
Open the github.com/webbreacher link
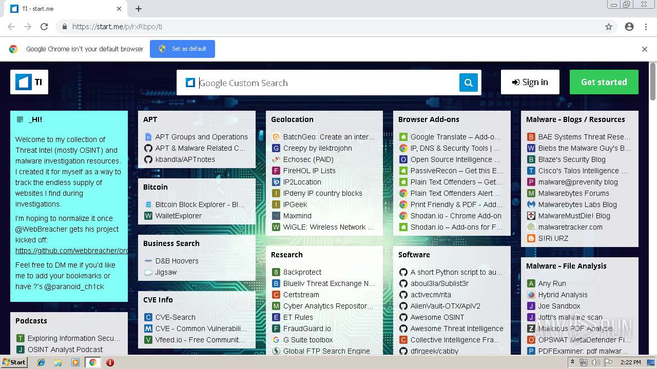tap(72, 251)
